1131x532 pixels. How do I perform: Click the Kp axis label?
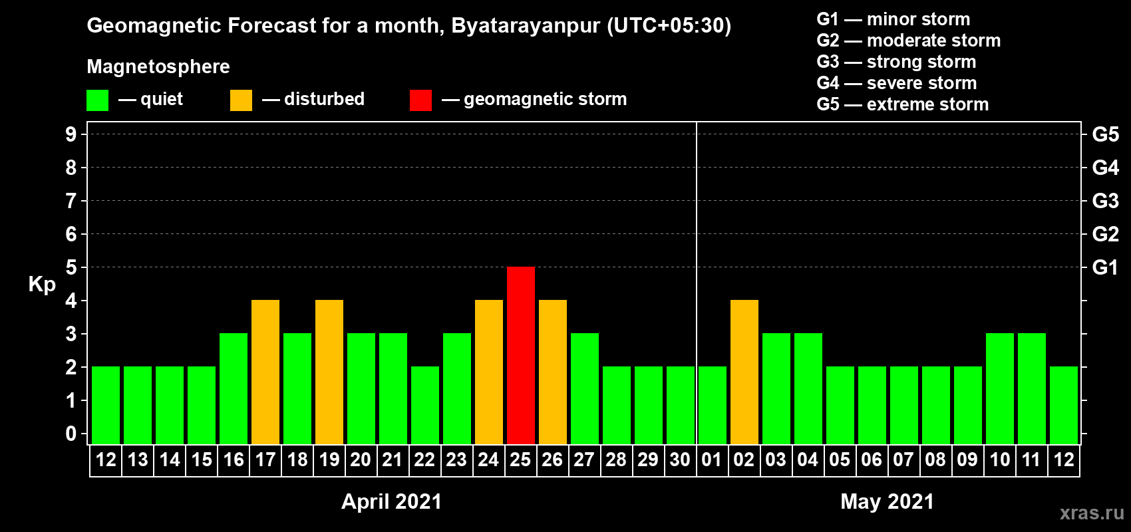(42, 285)
